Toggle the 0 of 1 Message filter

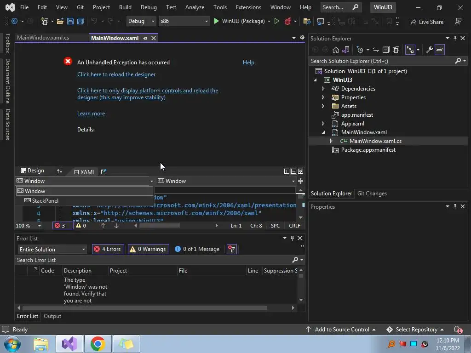coord(197,249)
